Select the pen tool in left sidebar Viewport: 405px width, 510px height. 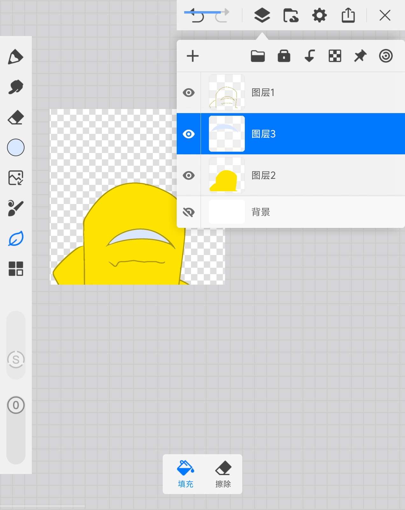16,57
